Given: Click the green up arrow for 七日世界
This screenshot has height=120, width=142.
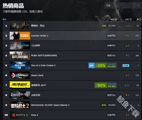Looking at the screenshot, I should (127, 46).
